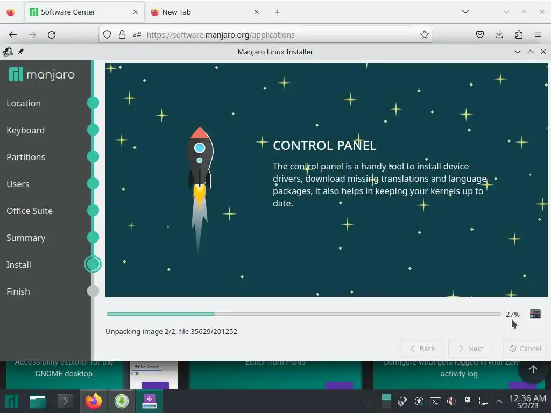Click the show desktop tray icon
Image resolution: width=551 pixels, height=413 pixels.
(x=368, y=401)
